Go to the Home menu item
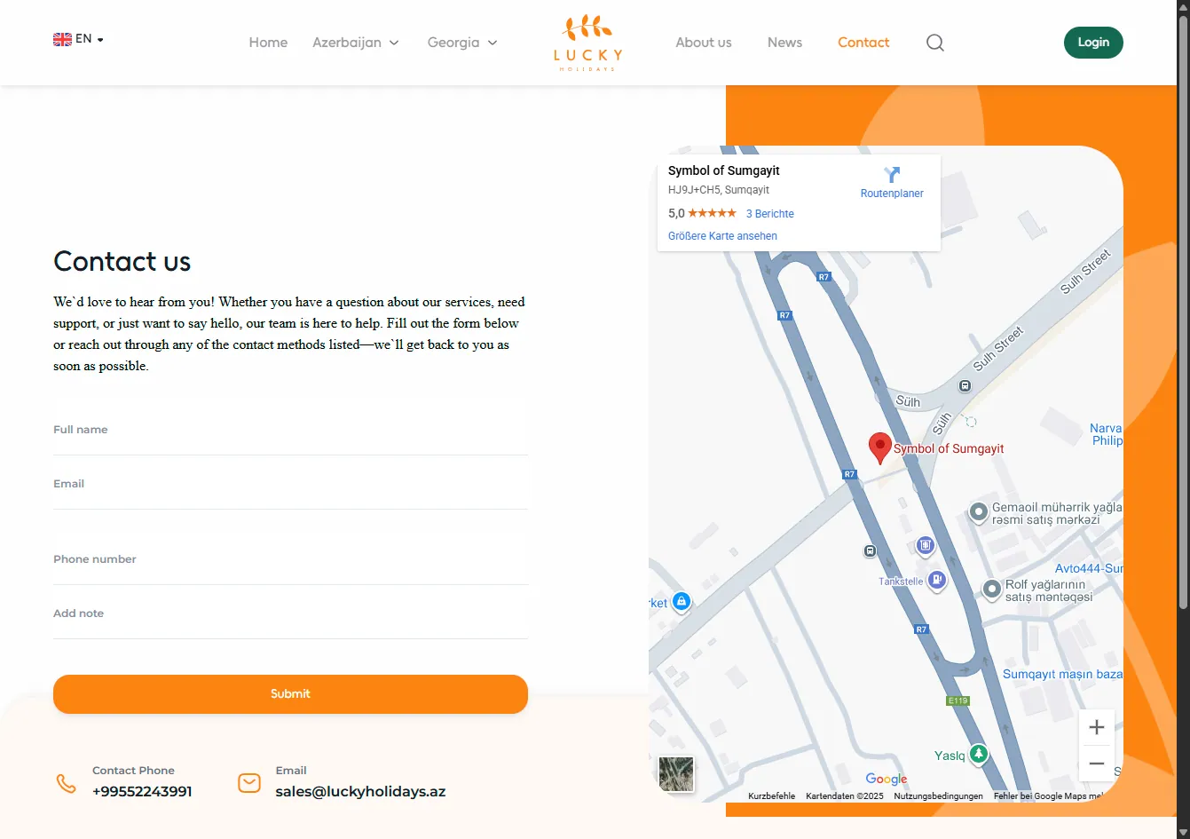The height and width of the screenshot is (839, 1190). pos(268,43)
